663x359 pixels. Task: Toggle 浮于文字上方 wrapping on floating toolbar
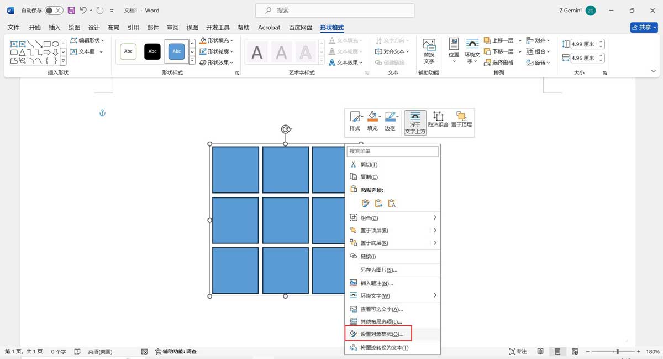[x=415, y=122]
